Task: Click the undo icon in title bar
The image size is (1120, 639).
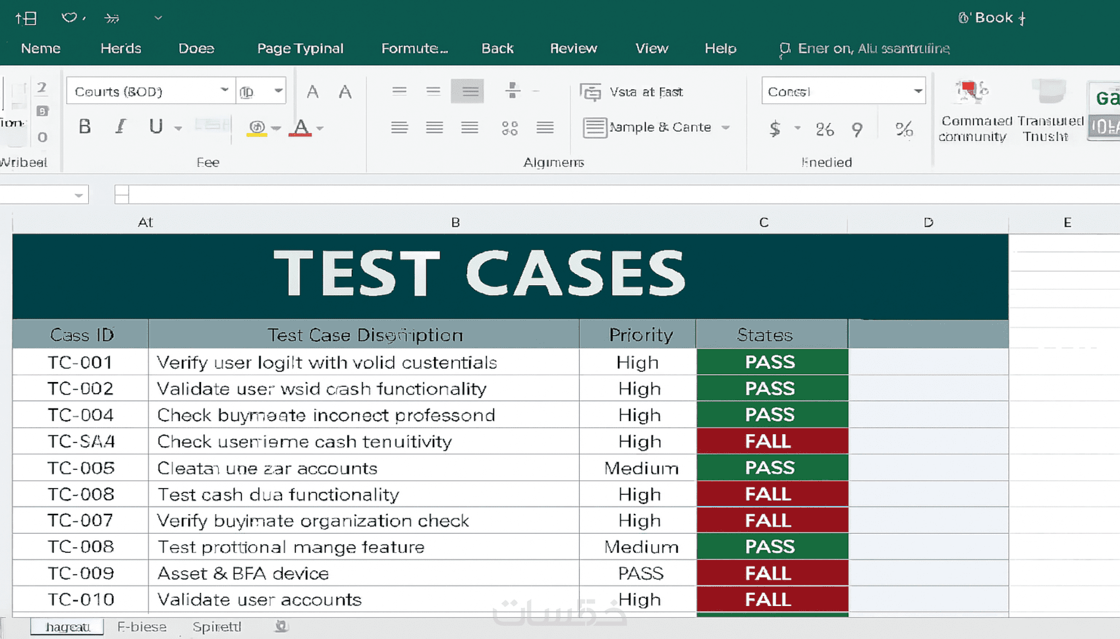Action: click(69, 18)
